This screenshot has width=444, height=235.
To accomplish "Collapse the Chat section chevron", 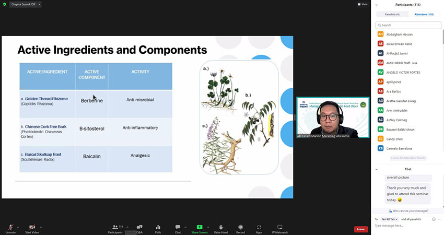I will click(x=377, y=169).
